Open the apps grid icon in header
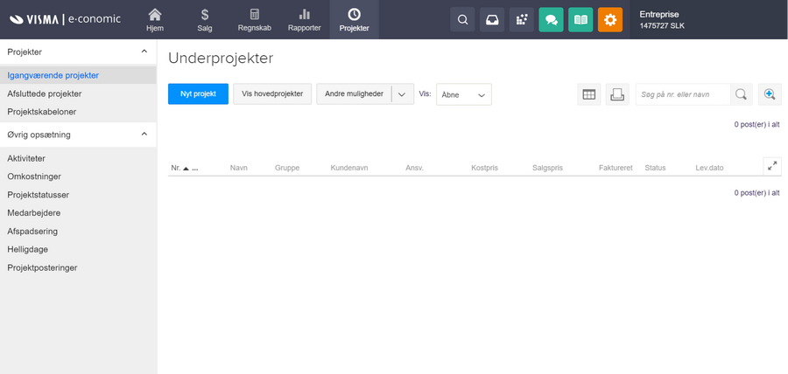This screenshot has height=374, width=788. coord(522,19)
